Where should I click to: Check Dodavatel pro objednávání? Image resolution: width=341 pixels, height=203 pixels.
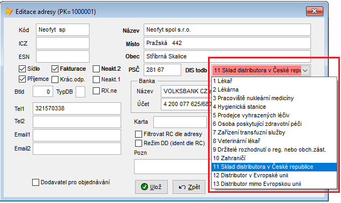coord(35,182)
